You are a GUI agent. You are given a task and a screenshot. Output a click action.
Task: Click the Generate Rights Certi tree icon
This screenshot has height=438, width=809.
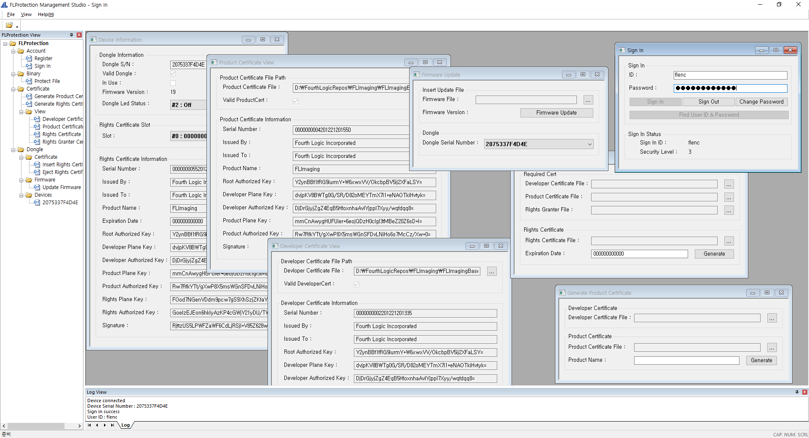pyautogui.click(x=29, y=104)
